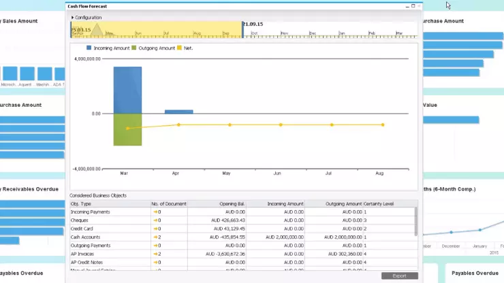Select the 25.03.15 start handle on timeline
Screen dimensions: 504x283
coord(71,29)
